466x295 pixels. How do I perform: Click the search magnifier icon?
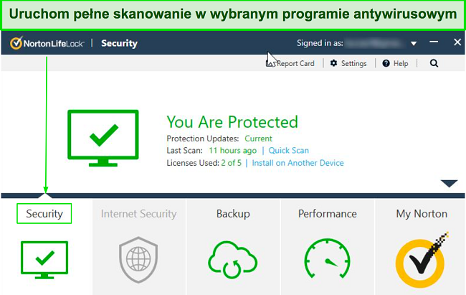(434, 63)
